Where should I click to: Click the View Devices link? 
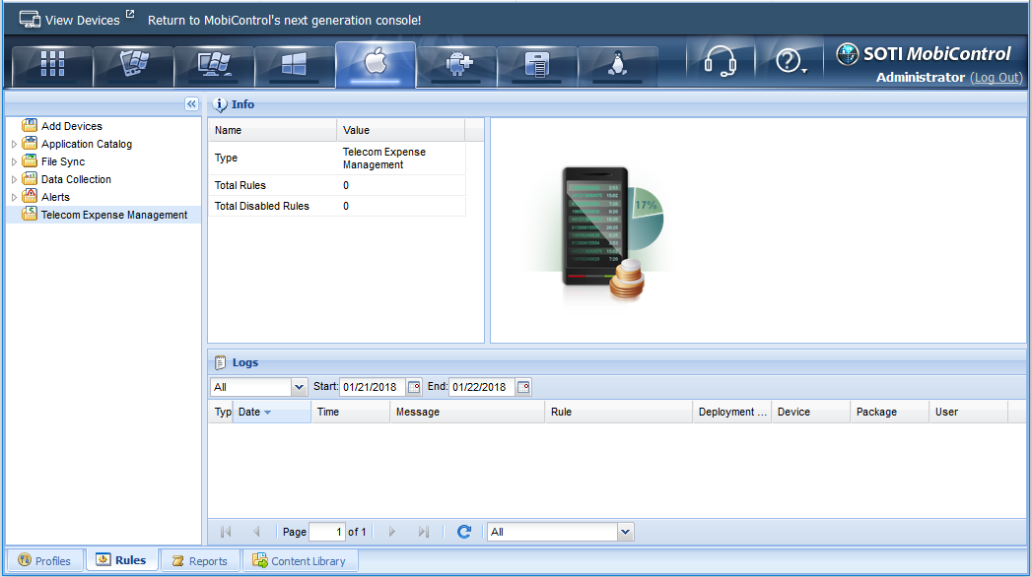pyautogui.click(x=81, y=20)
